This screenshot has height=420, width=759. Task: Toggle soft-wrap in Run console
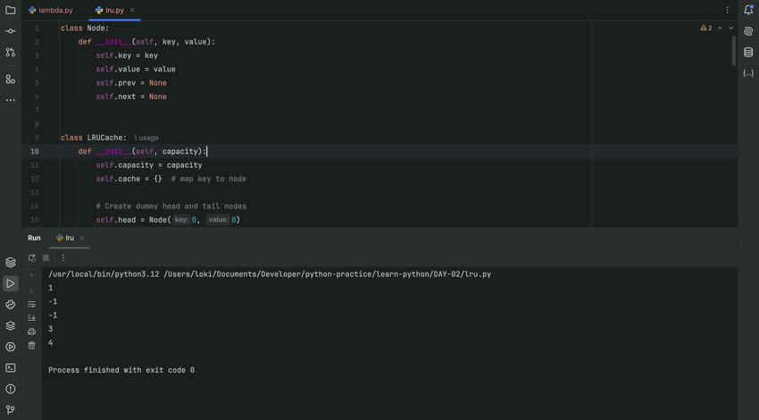point(32,304)
